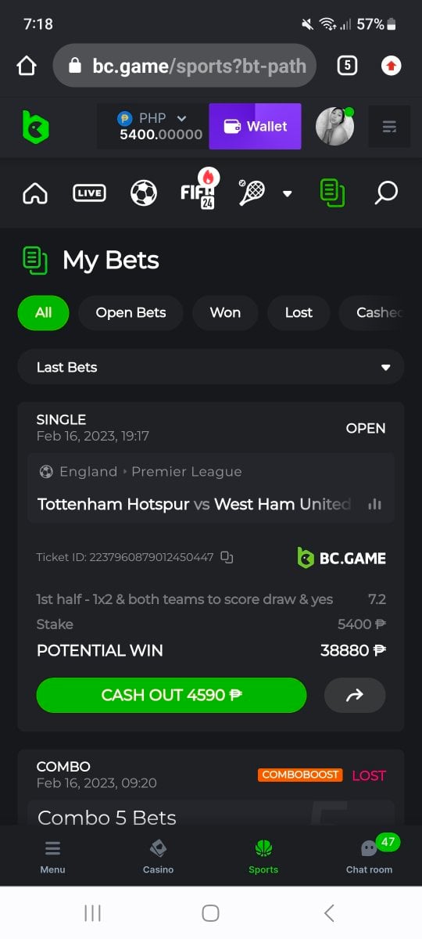This screenshot has height=939, width=422.
Task: Filter bets by Won
Action: [x=225, y=312]
